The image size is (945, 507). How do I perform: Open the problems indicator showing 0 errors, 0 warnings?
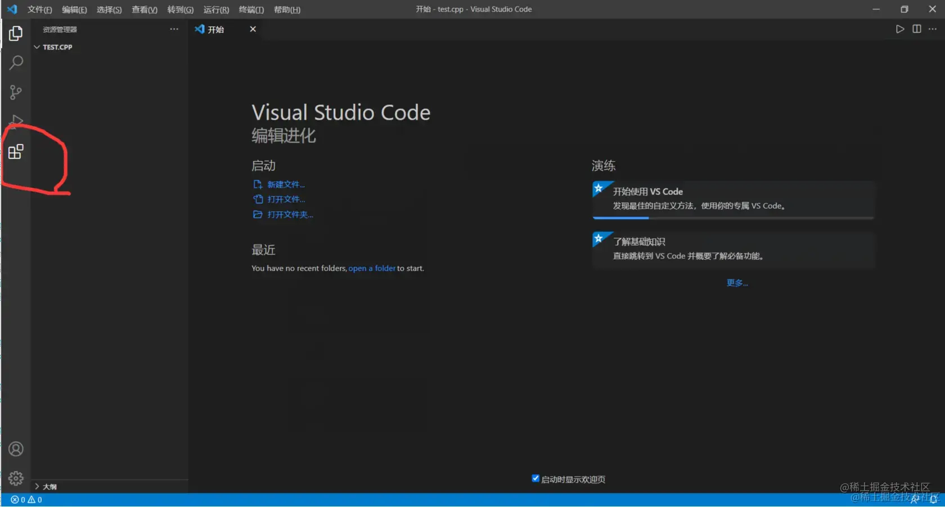pyautogui.click(x=26, y=500)
